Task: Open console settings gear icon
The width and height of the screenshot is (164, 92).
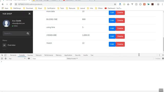Action: coord(163,59)
